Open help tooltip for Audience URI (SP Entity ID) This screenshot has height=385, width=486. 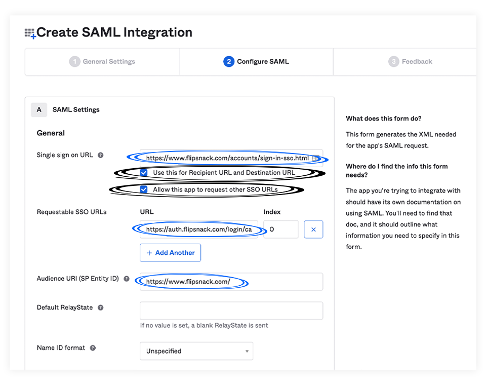pyautogui.click(x=127, y=279)
